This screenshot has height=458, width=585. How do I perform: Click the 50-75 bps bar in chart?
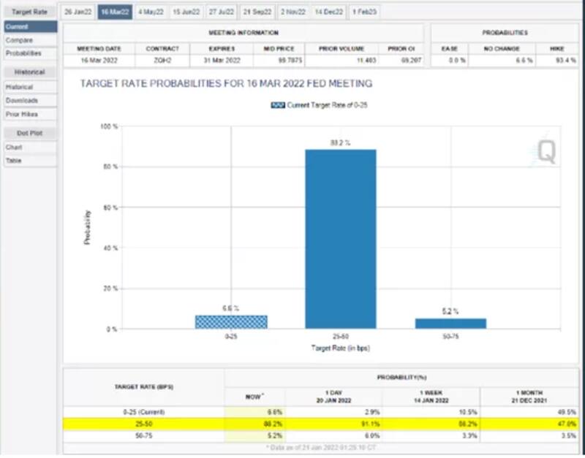[450, 323]
